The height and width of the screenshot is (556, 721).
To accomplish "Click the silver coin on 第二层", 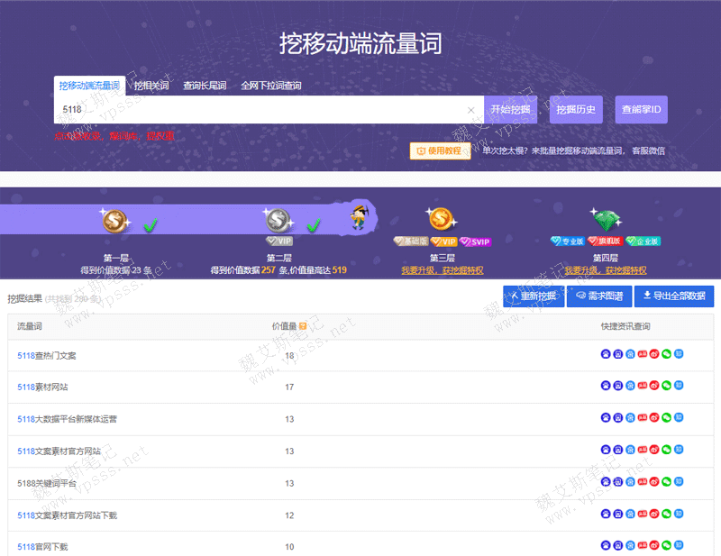I will 277,219.
